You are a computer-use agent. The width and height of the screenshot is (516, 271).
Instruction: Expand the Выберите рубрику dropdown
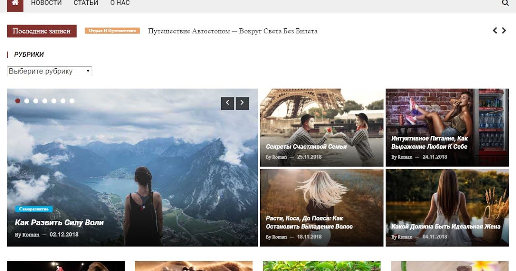click(49, 71)
